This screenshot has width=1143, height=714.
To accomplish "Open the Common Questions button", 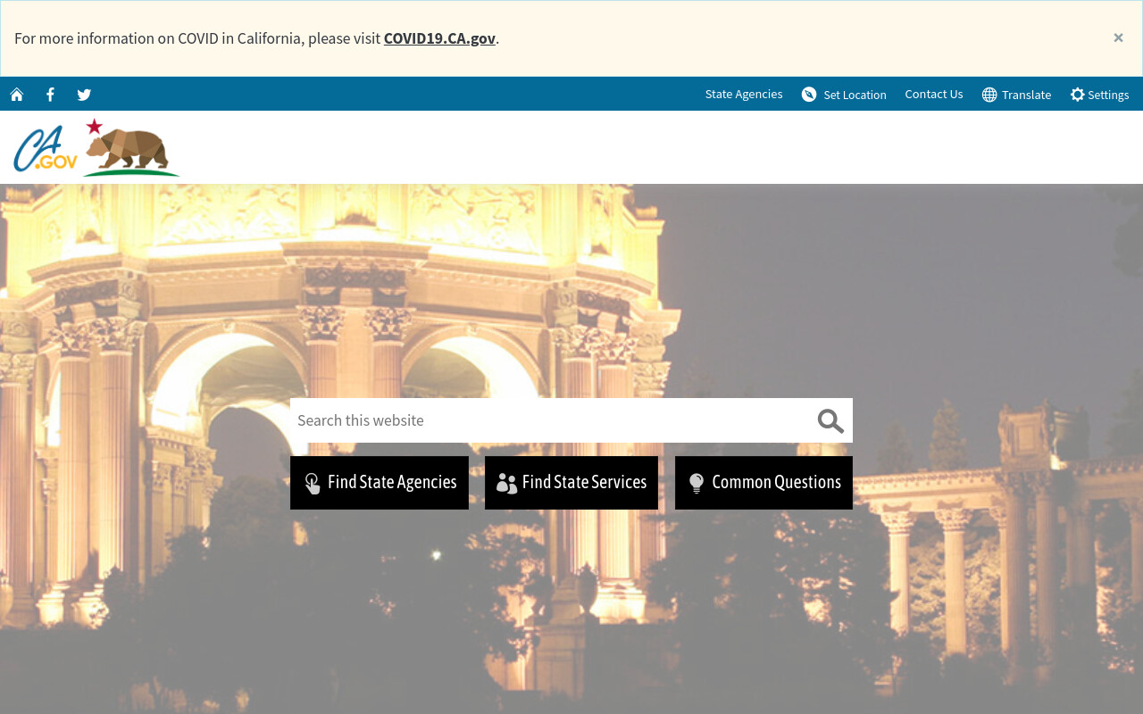I will (763, 483).
